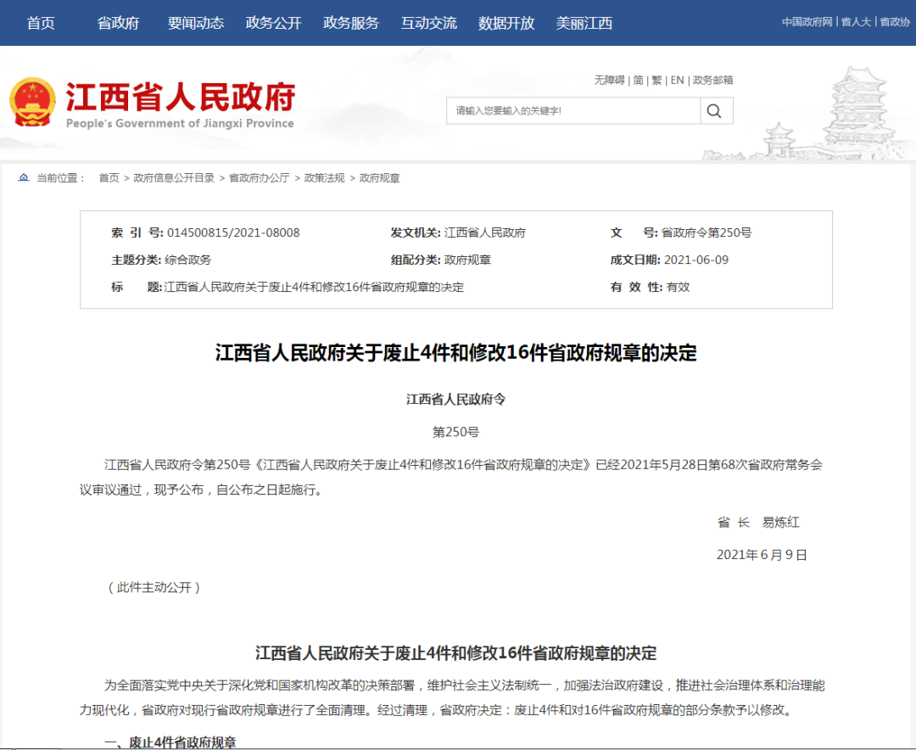Click the main article title heading

click(455, 353)
